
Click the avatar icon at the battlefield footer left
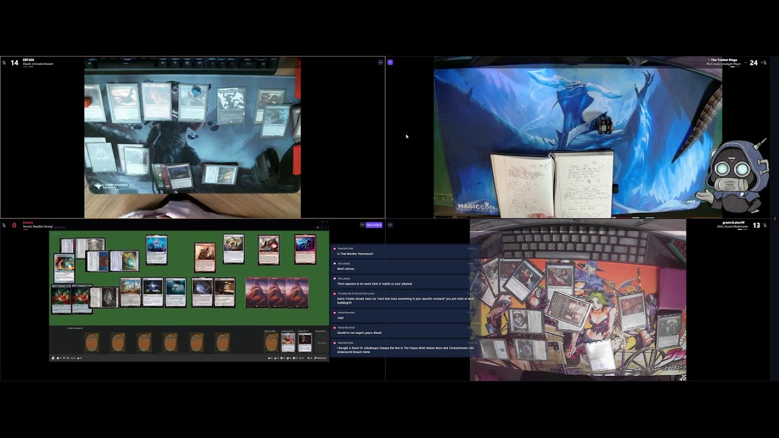pos(53,358)
